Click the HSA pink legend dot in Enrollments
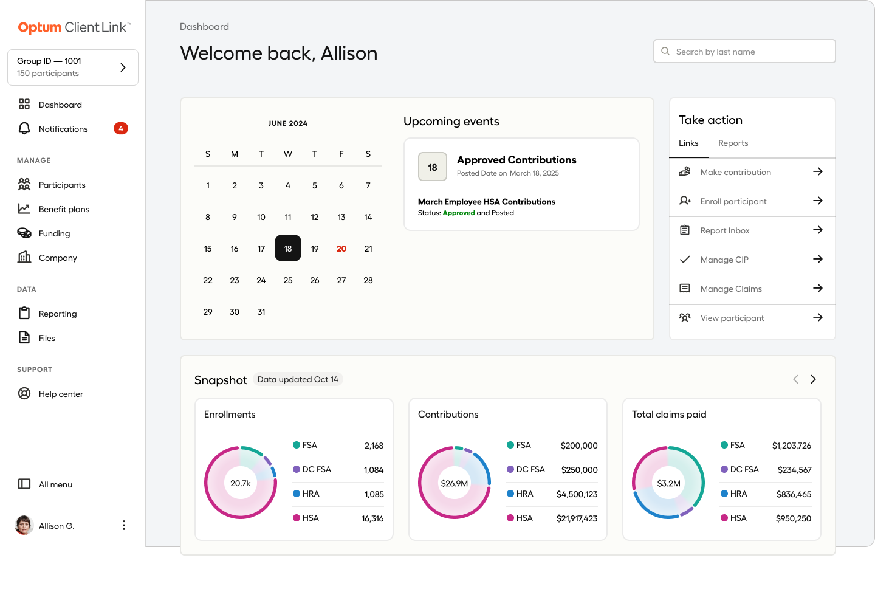This screenshot has width=875, height=592. click(297, 518)
